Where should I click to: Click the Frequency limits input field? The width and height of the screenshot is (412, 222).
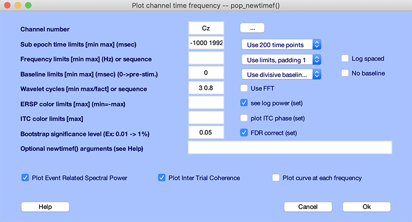[206, 58]
